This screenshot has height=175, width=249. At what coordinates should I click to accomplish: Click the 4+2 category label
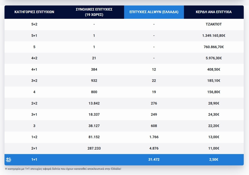pos(34,58)
